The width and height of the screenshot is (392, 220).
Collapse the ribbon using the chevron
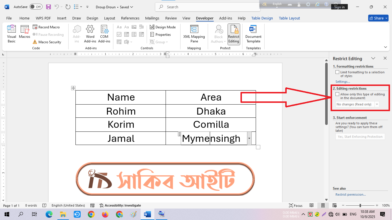(385, 47)
